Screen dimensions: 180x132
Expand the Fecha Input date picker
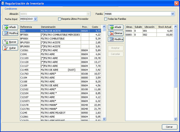35,19
